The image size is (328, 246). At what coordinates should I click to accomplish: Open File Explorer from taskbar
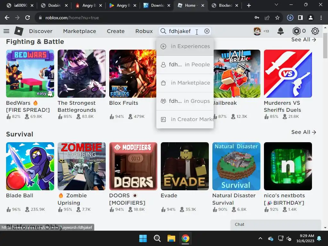[171, 238]
